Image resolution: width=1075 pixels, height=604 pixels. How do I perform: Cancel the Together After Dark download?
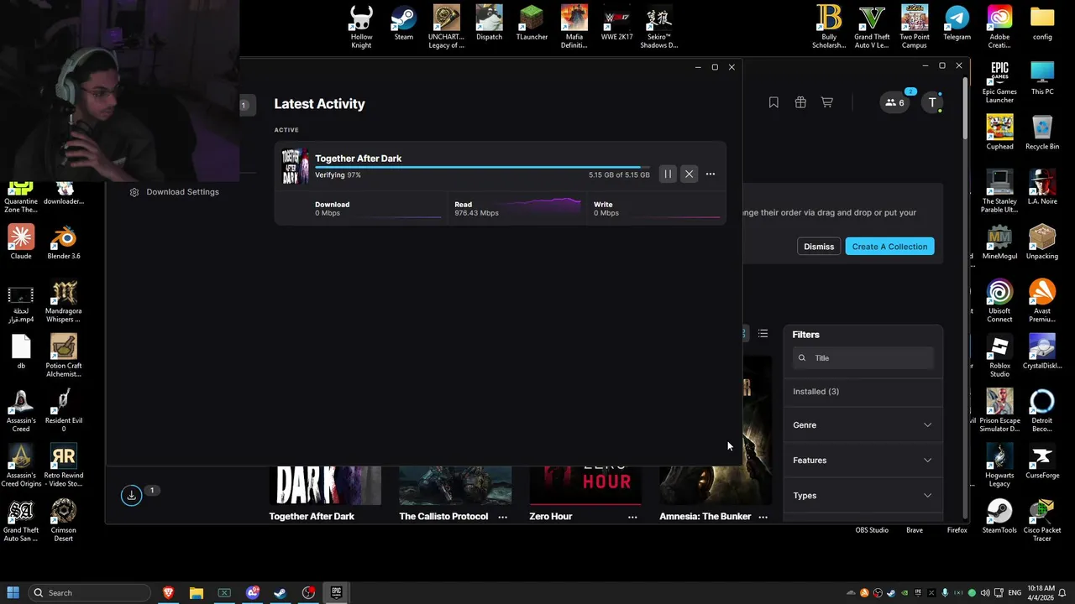pos(689,174)
